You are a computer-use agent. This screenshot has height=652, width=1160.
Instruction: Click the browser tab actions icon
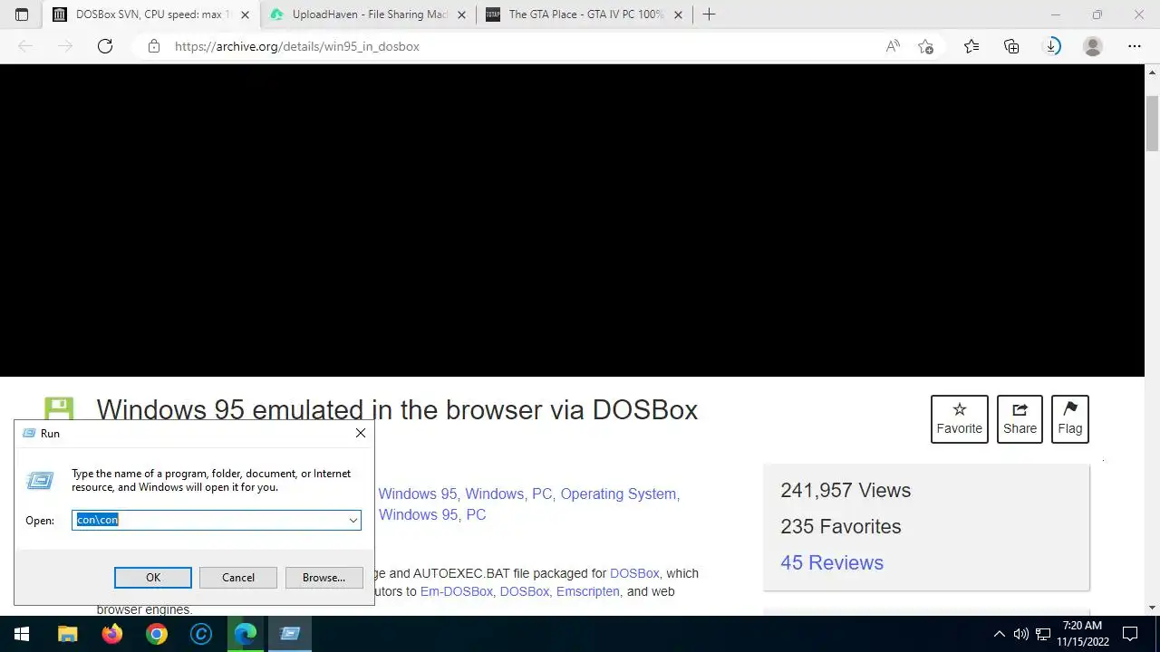click(x=22, y=14)
